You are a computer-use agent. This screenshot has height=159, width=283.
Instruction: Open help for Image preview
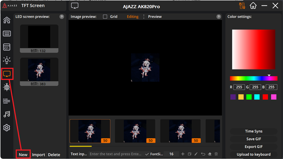click(219, 17)
